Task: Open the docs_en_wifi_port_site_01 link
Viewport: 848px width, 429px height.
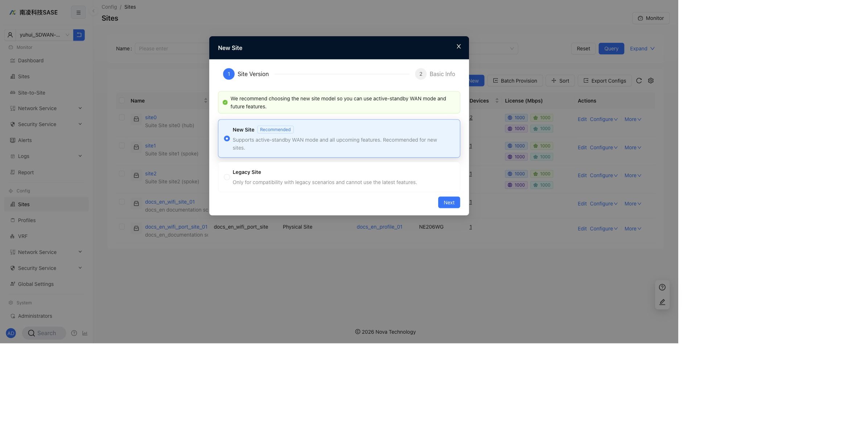Action: [x=176, y=227]
